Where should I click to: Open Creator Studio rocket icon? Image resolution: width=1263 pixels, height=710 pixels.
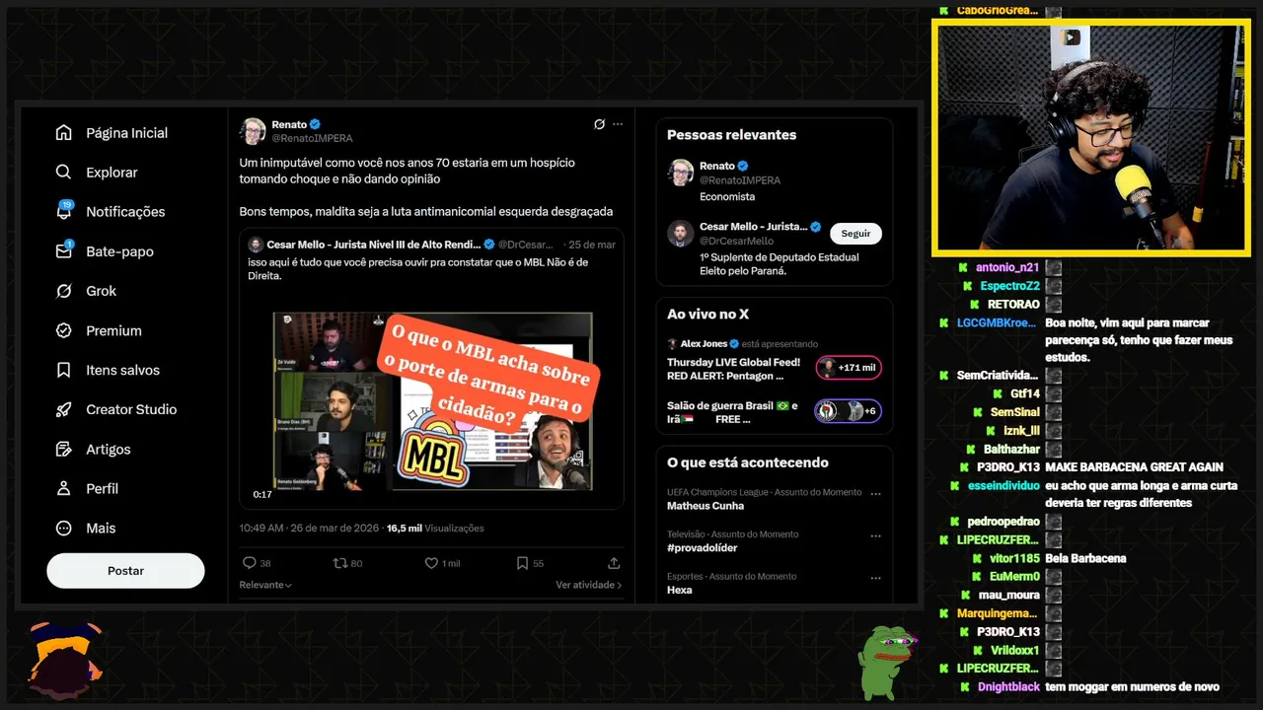pos(64,409)
